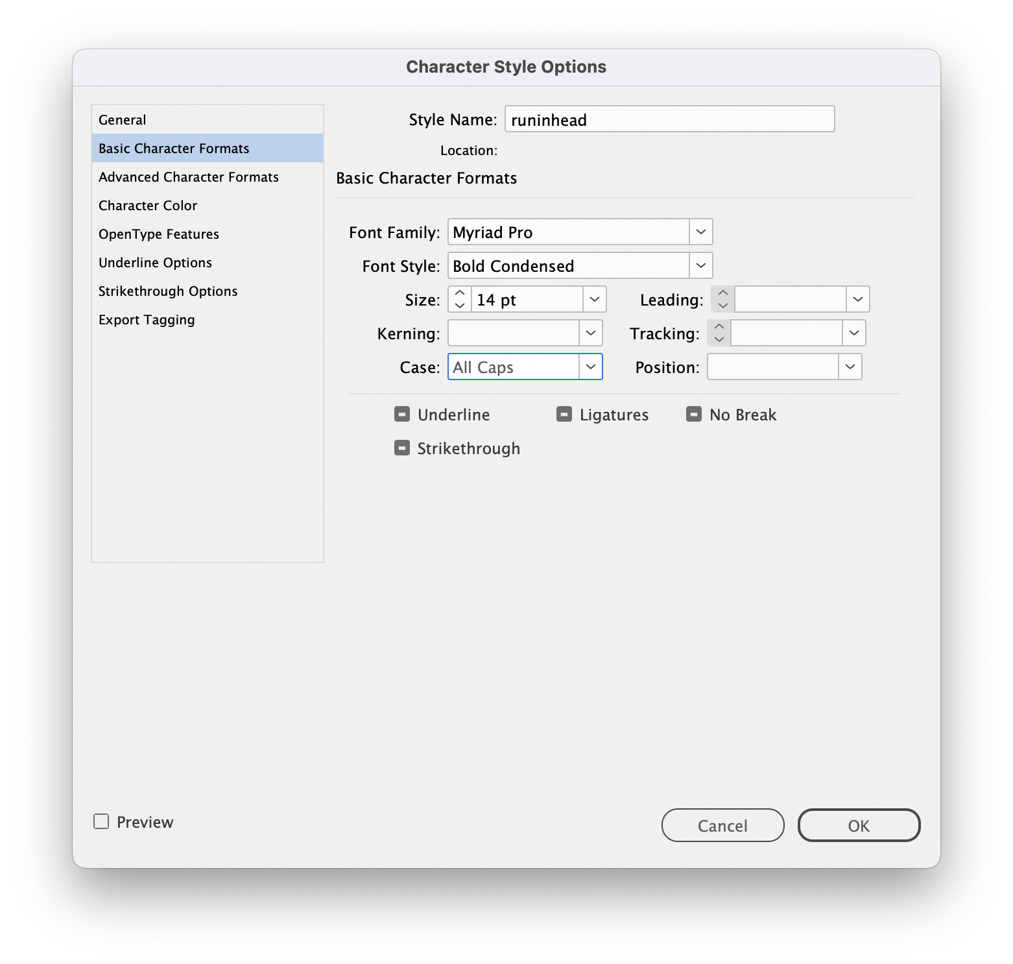Open the Position dropdown

pos(850,367)
